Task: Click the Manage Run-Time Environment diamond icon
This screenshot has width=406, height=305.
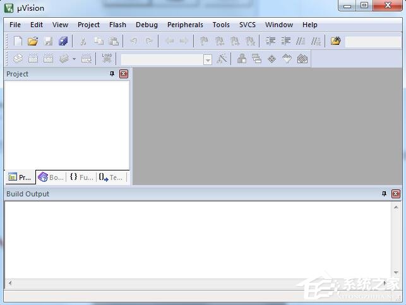Action: click(x=272, y=59)
